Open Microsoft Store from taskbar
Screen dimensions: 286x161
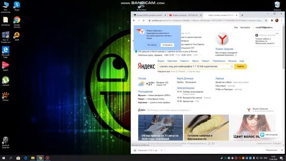[x=18, y=158]
